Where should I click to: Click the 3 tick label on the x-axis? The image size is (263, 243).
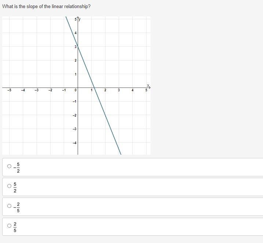119,90
